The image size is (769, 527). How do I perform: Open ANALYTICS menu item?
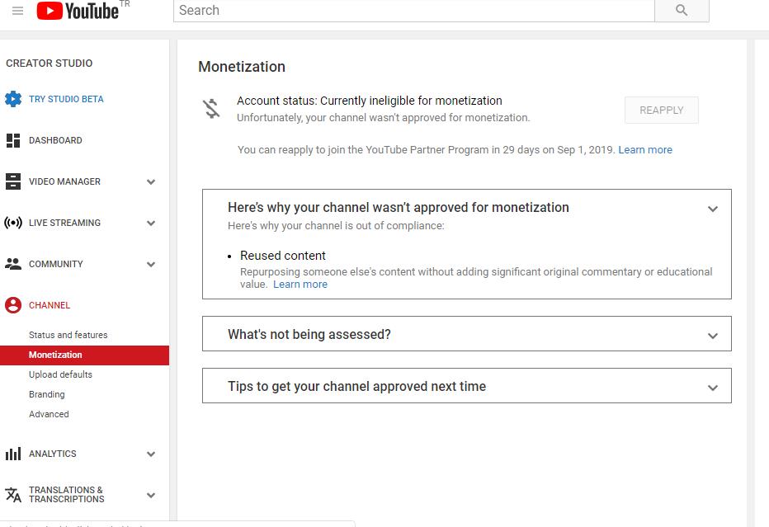click(x=53, y=454)
